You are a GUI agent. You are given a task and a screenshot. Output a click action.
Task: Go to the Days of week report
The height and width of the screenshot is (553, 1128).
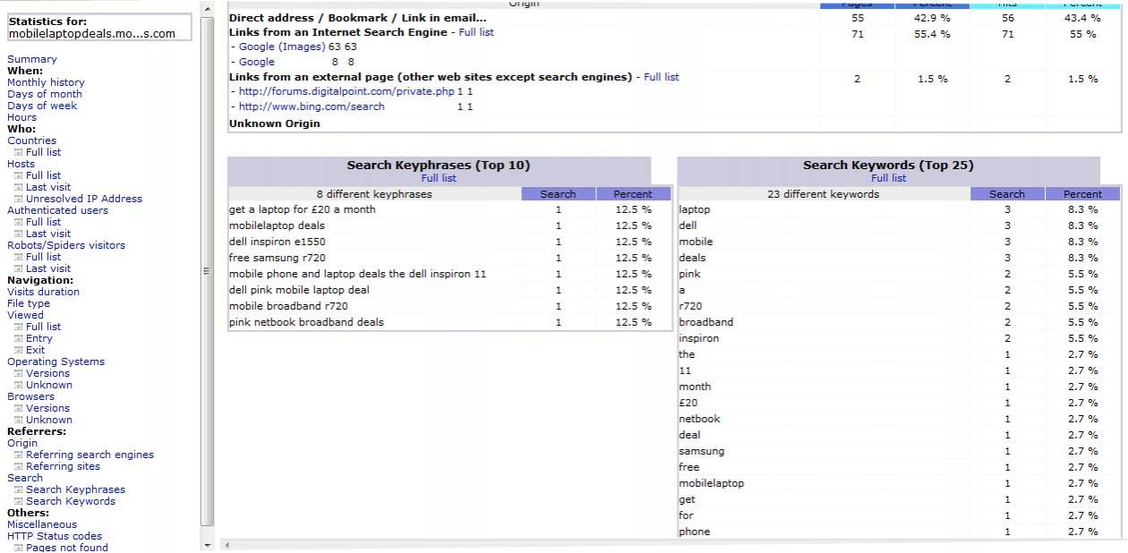42,106
